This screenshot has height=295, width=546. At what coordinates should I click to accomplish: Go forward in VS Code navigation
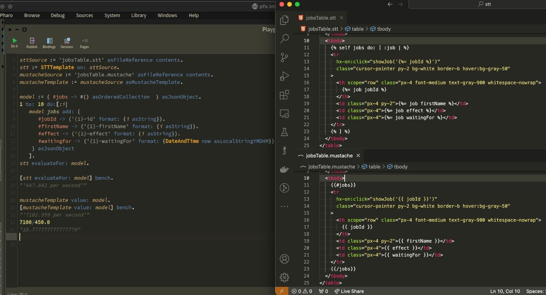coord(400,4)
